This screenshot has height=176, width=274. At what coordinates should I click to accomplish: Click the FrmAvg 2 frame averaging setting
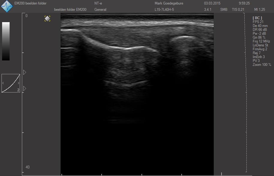tap(260, 49)
